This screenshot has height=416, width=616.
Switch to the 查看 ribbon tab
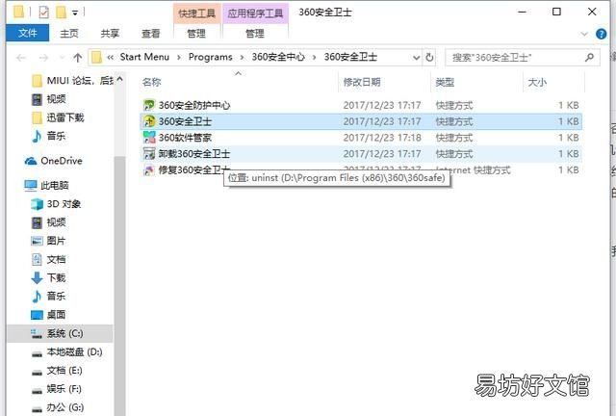point(151,33)
